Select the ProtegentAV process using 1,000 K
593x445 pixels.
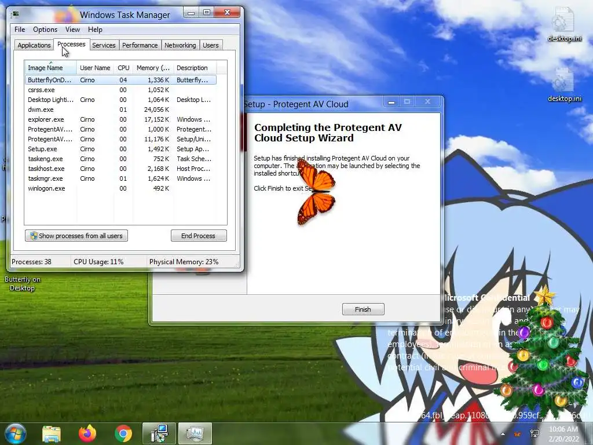click(120, 129)
